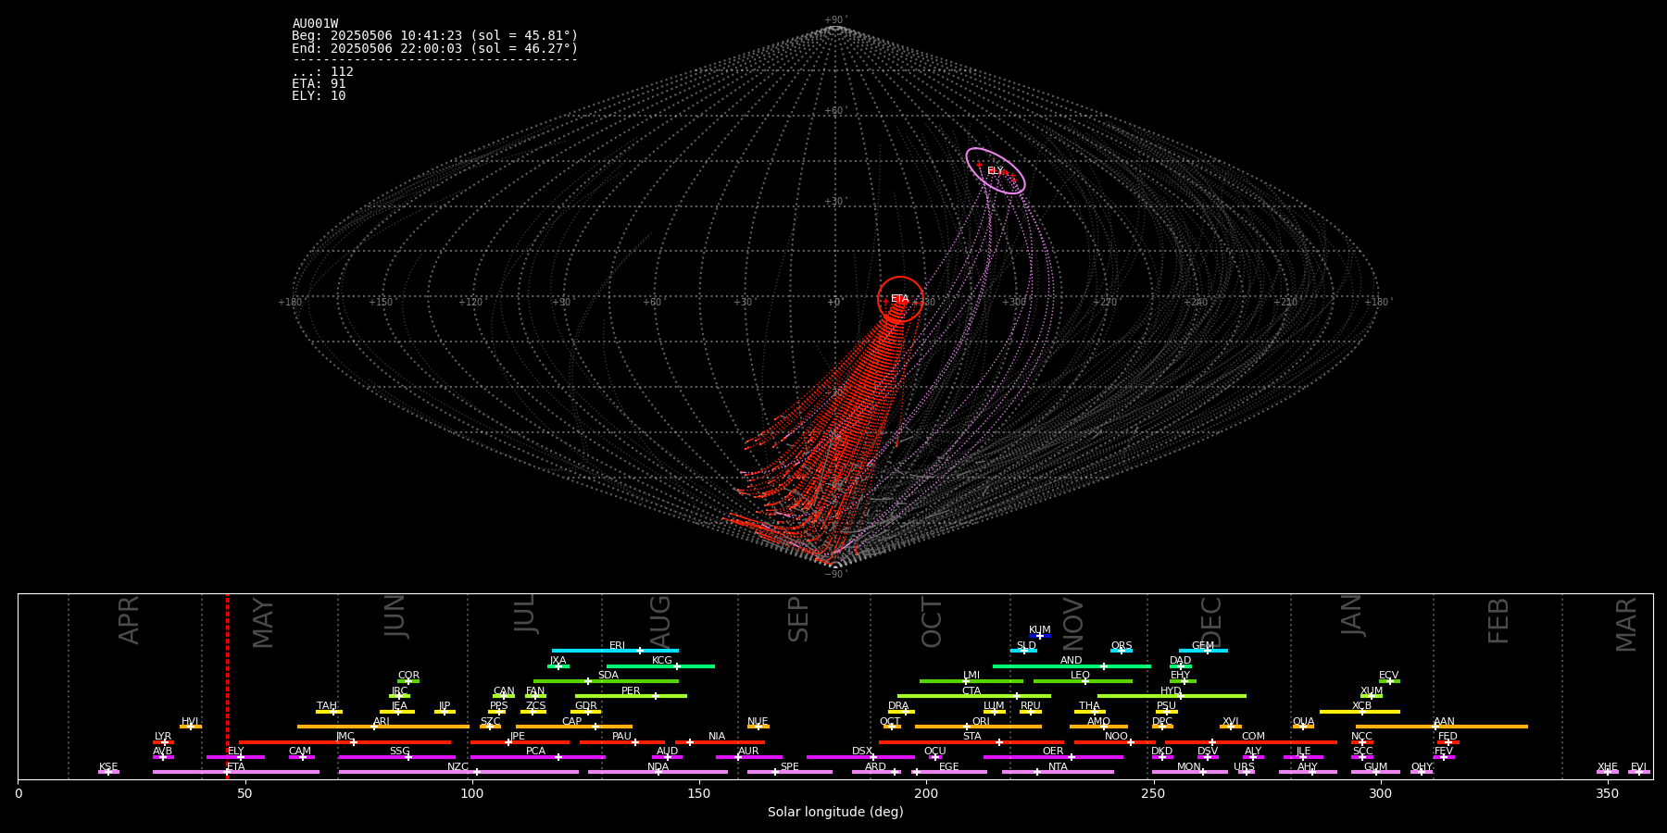Click the +90 latitude label at map top
Viewport: 1667px width, 833px height.
[x=835, y=20]
